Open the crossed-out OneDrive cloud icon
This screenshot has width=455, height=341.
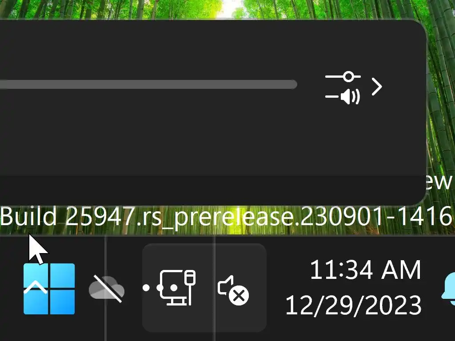[x=107, y=289]
